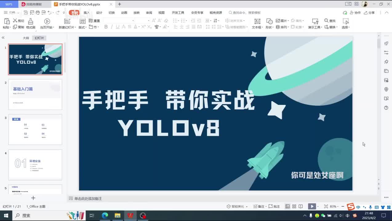The height and width of the screenshot is (221, 392).
Task: Click the Paste (粘贴) clipboard icon
Action: [x=6, y=21]
